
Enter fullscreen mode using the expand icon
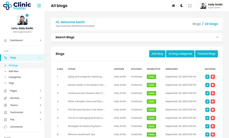(190, 6)
